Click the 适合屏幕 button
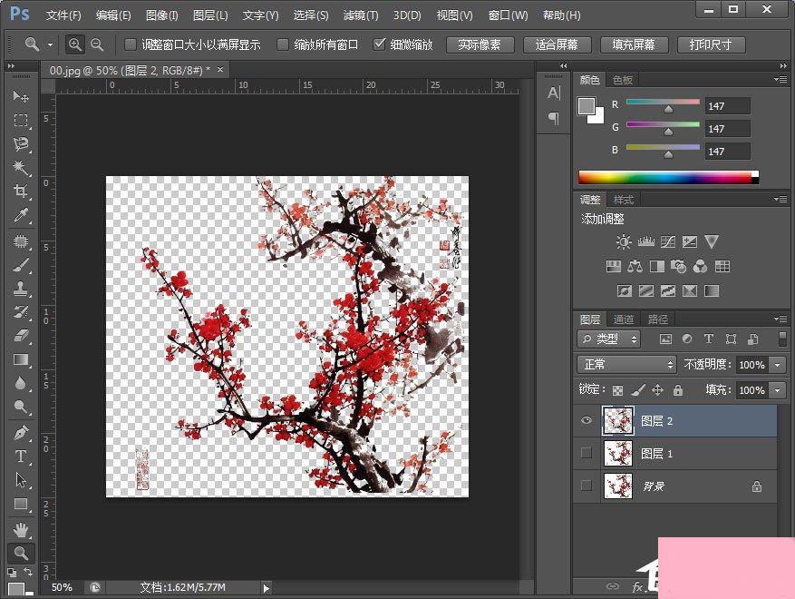This screenshot has height=599, width=795. [557, 44]
